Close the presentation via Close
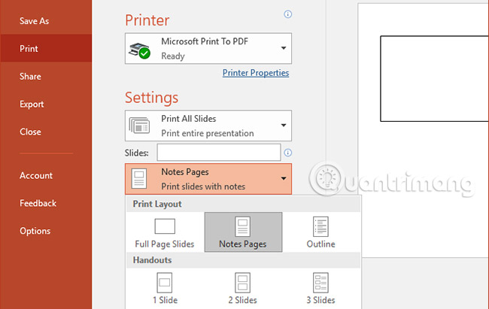 30,132
